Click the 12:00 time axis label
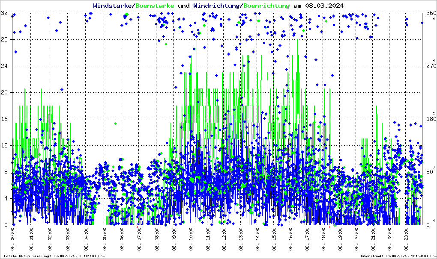Image resolution: width=437 pixels, height=259 pixels. [224, 239]
